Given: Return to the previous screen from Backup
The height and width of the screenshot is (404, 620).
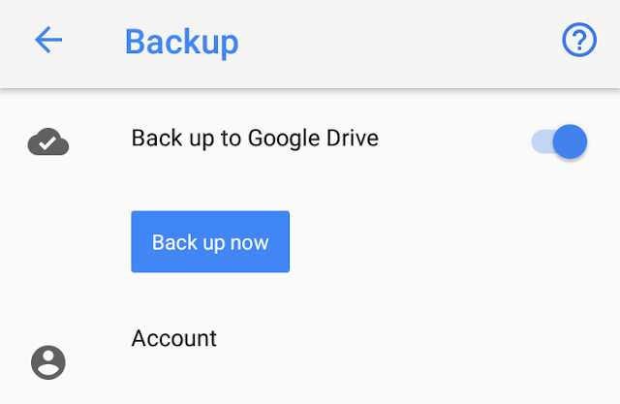Looking at the screenshot, I should pyautogui.click(x=48, y=40).
